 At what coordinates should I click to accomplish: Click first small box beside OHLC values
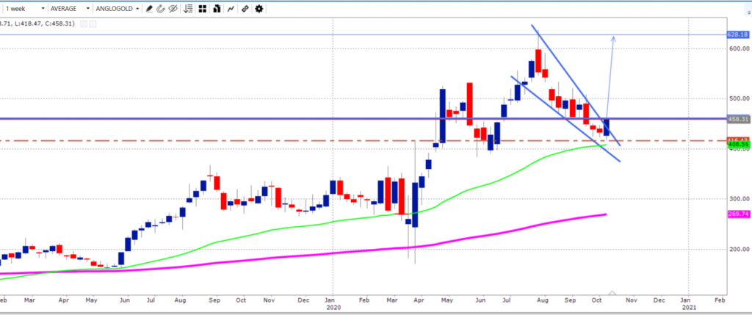84,23
